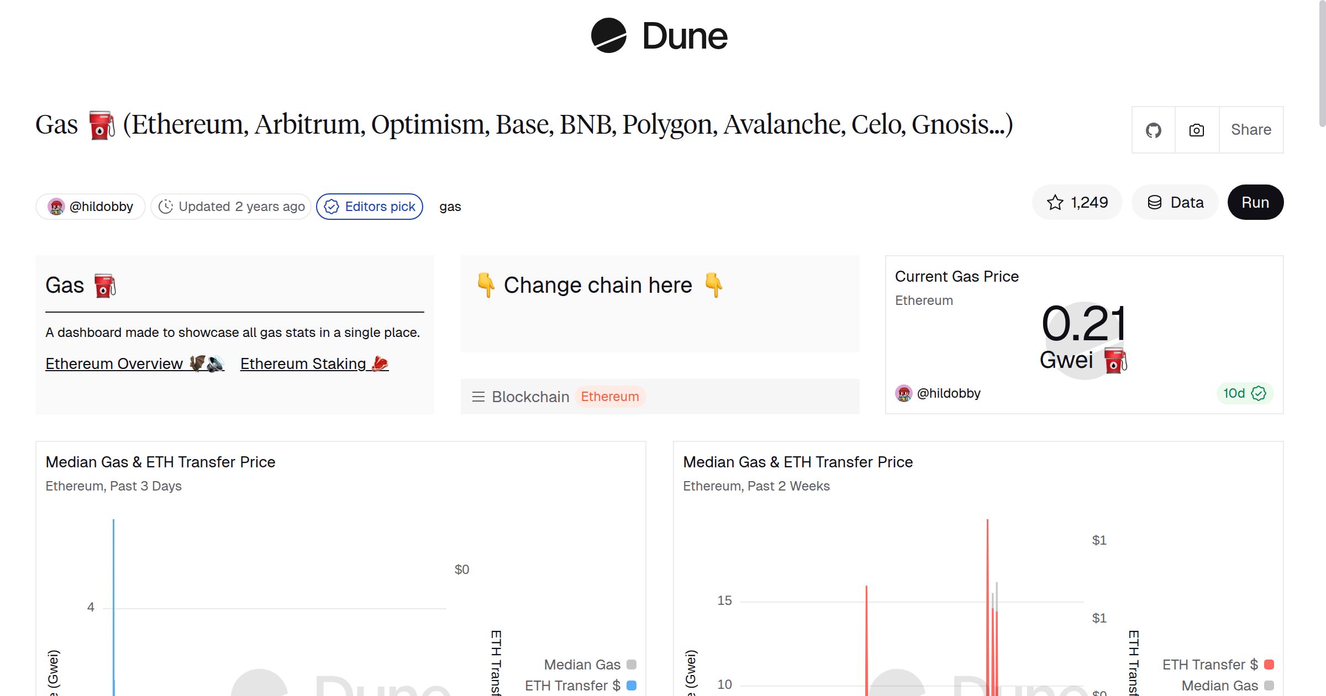Run the dashboard queries
This screenshot has width=1326, height=696.
(x=1255, y=202)
